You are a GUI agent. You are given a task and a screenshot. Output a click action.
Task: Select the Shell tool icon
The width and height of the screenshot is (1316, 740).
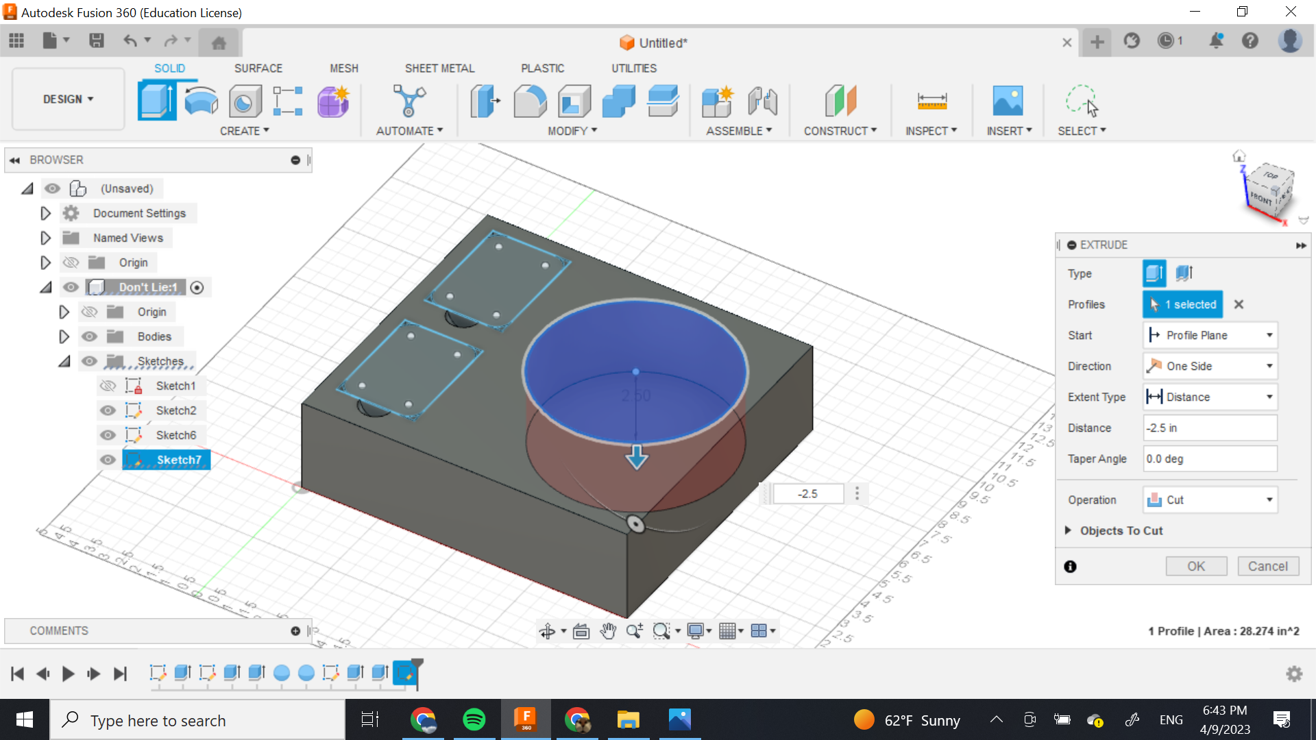[x=574, y=101]
